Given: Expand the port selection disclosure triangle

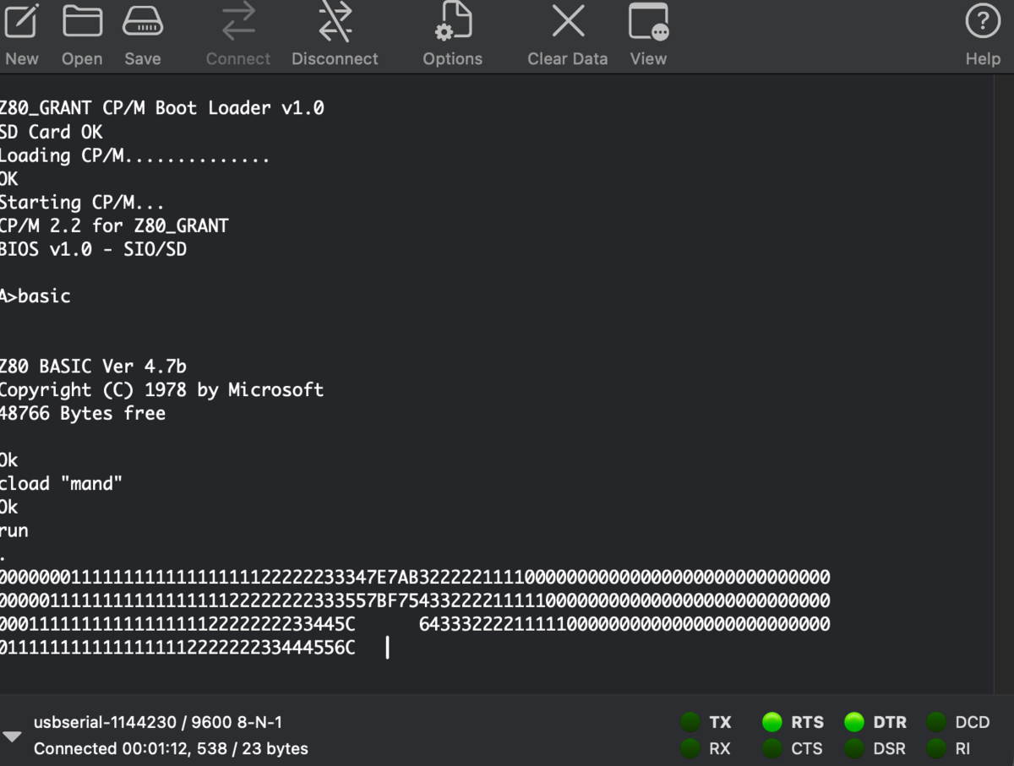Looking at the screenshot, I should pos(12,736).
